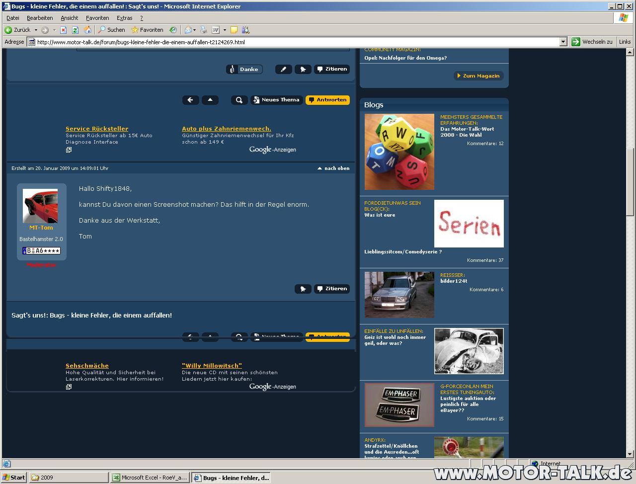This screenshot has width=636, height=484.
Task: Open the EM-Phaser badge thumbnail
Action: [399, 405]
